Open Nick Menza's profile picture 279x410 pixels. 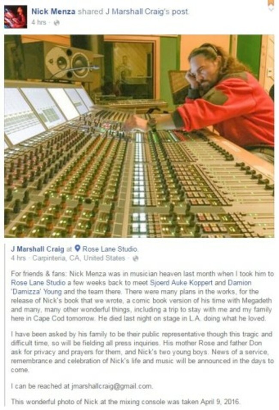(15, 16)
